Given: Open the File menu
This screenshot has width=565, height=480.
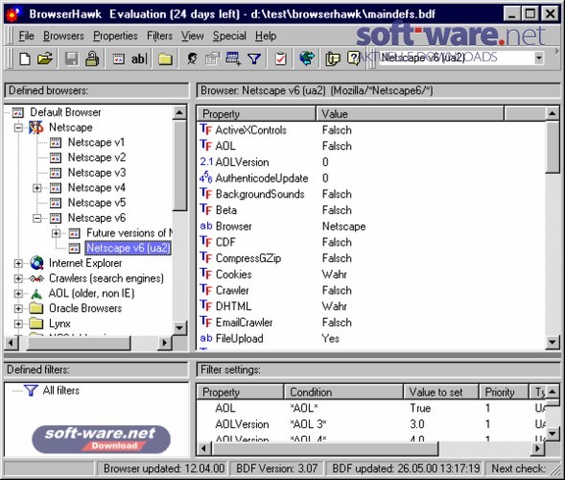Looking at the screenshot, I should point(26,36).
